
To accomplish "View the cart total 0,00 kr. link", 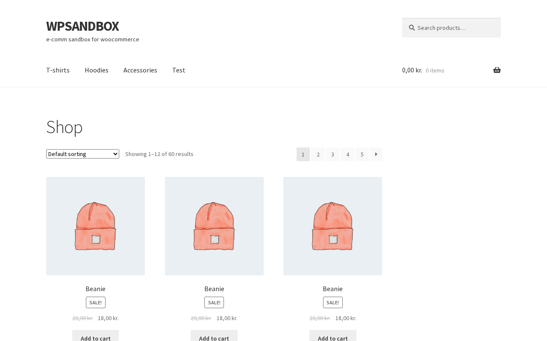I will pos(412,70).
